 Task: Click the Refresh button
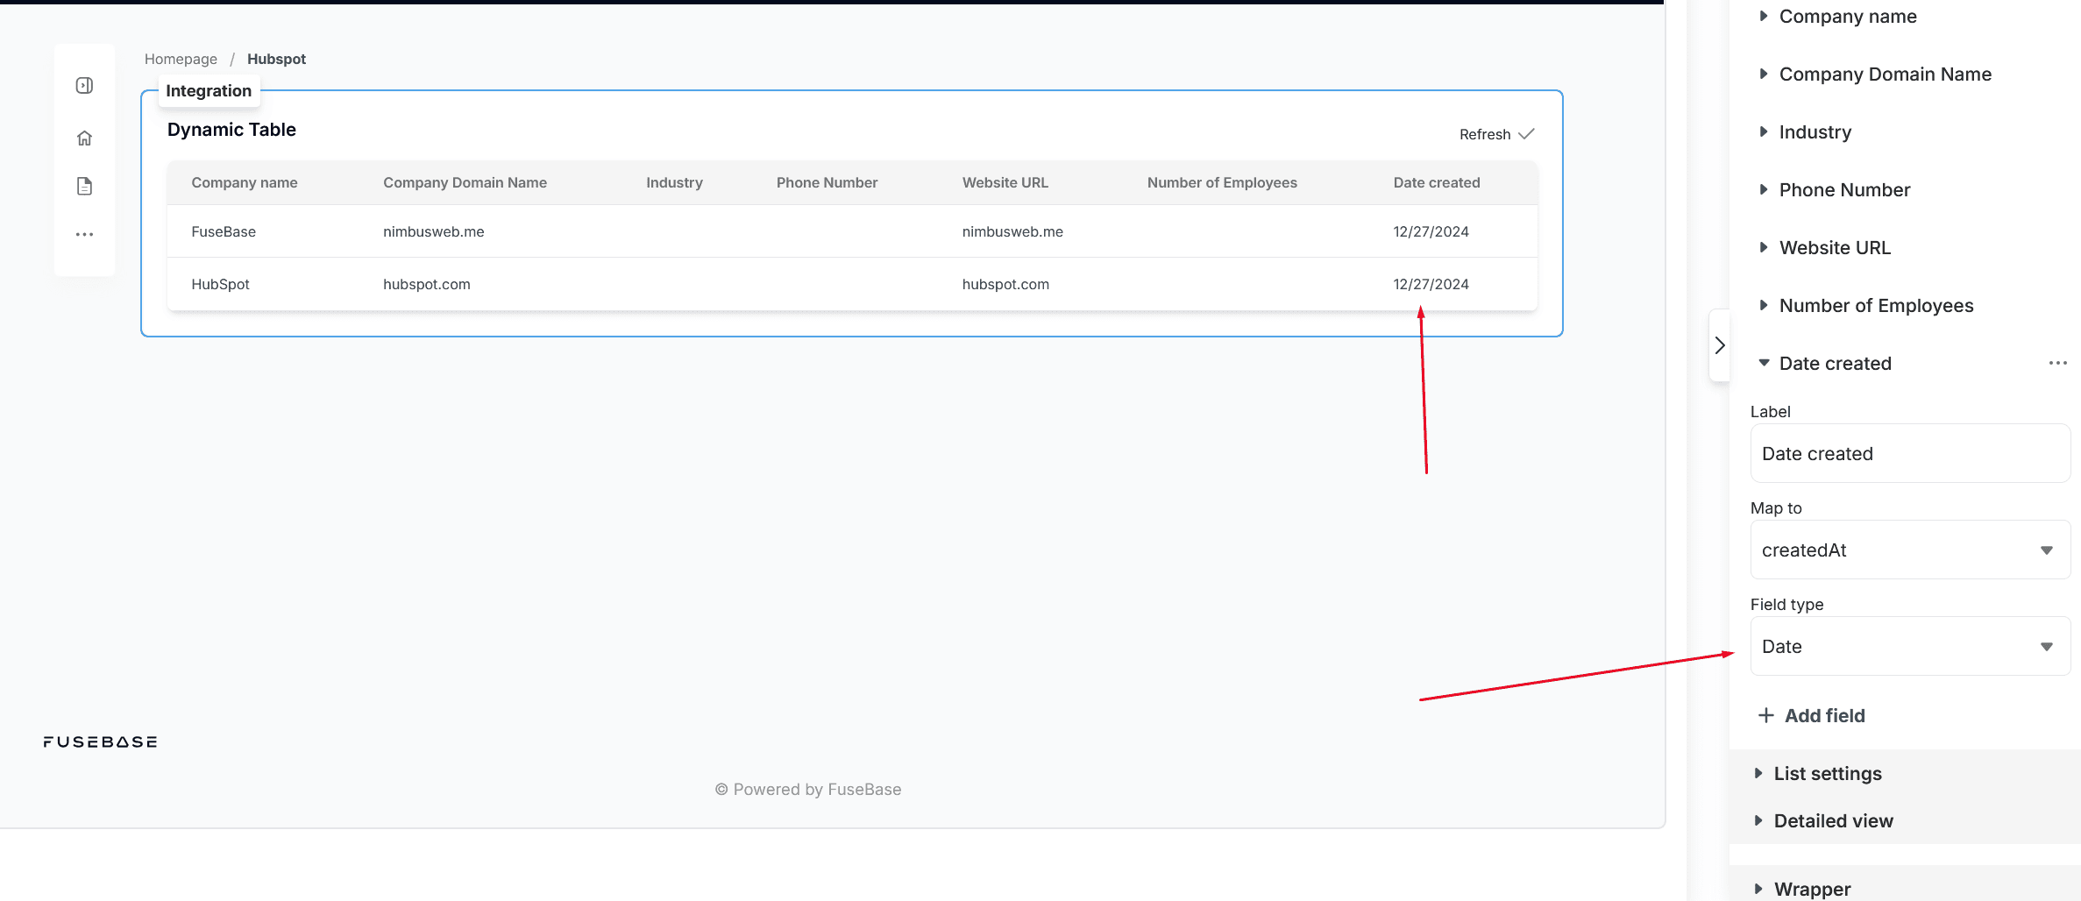[x=1496, y=134]
